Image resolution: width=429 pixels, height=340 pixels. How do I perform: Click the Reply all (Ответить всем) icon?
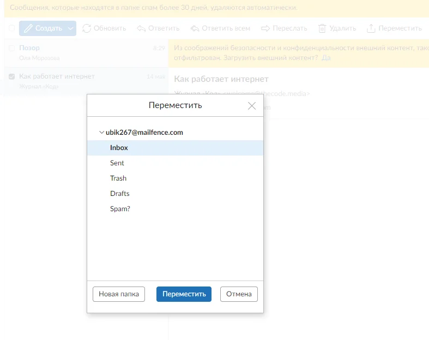195,28
